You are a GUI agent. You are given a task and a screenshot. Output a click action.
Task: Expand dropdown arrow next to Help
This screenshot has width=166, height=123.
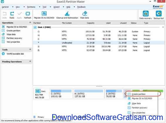pyautogui.click(x=74, y=7)
